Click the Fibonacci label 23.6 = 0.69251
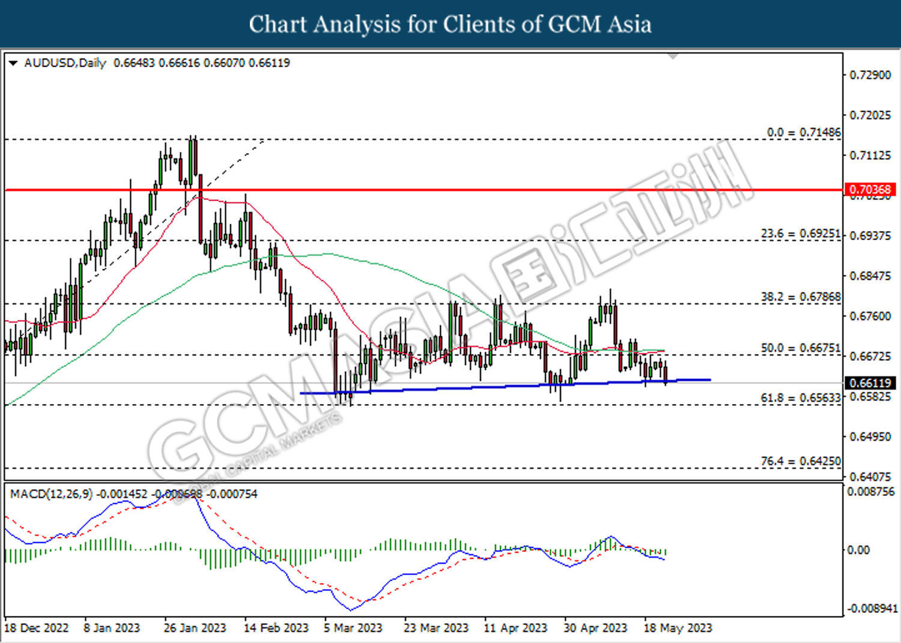Image resolution: width=901 pixels, height=643 pixels. 801,234
